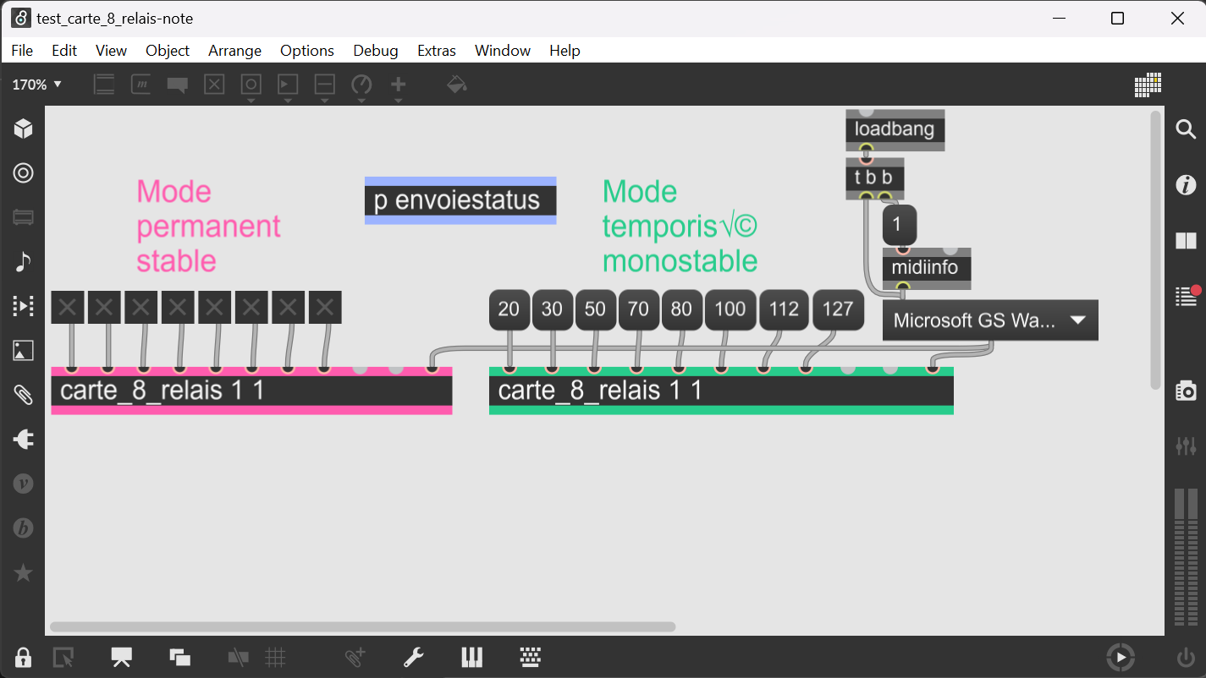1206x678 pixels.
Task: Open the BEAP 'b' modules icon
Action: tap(23, 528)
